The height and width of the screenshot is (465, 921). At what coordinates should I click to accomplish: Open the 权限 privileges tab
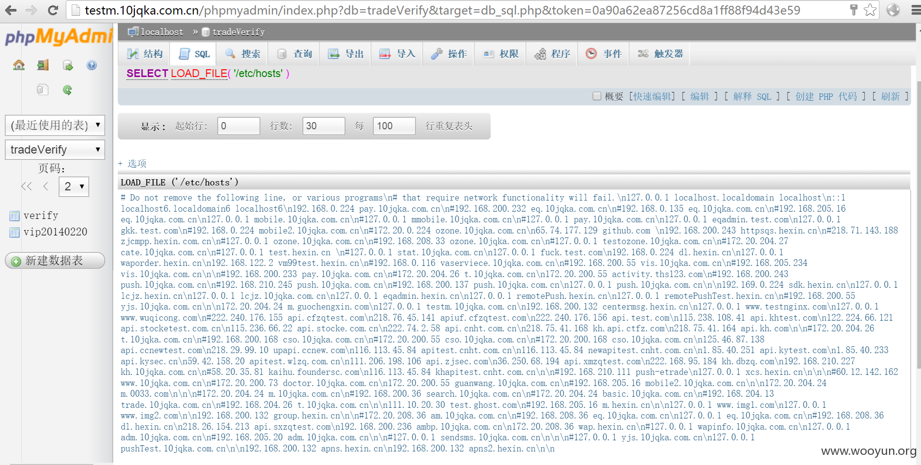501,54
